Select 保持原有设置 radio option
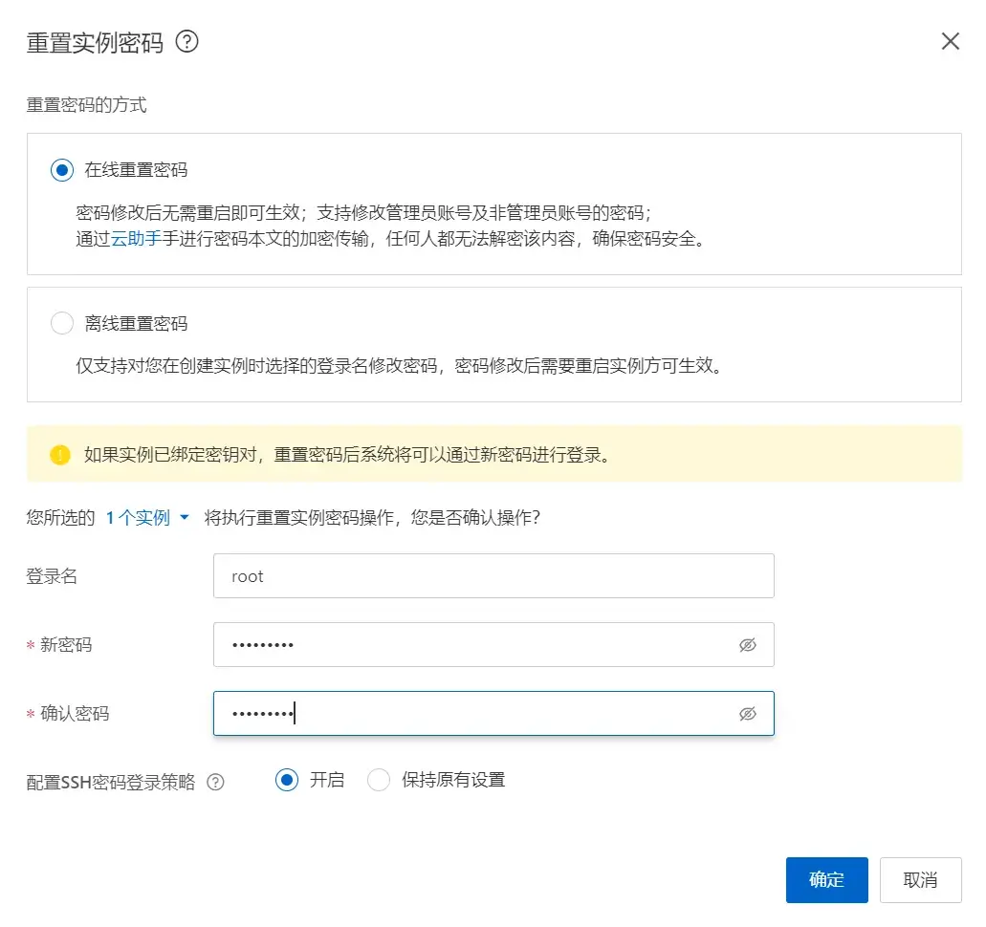Image resolution: width=986 pixels, height=927 pixels. tap(379, 780)
